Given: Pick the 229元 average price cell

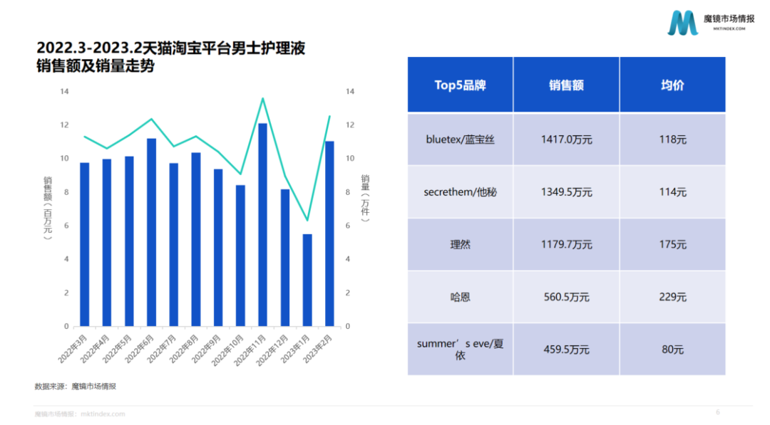Looking at the screenshot, I should point(672,297).
